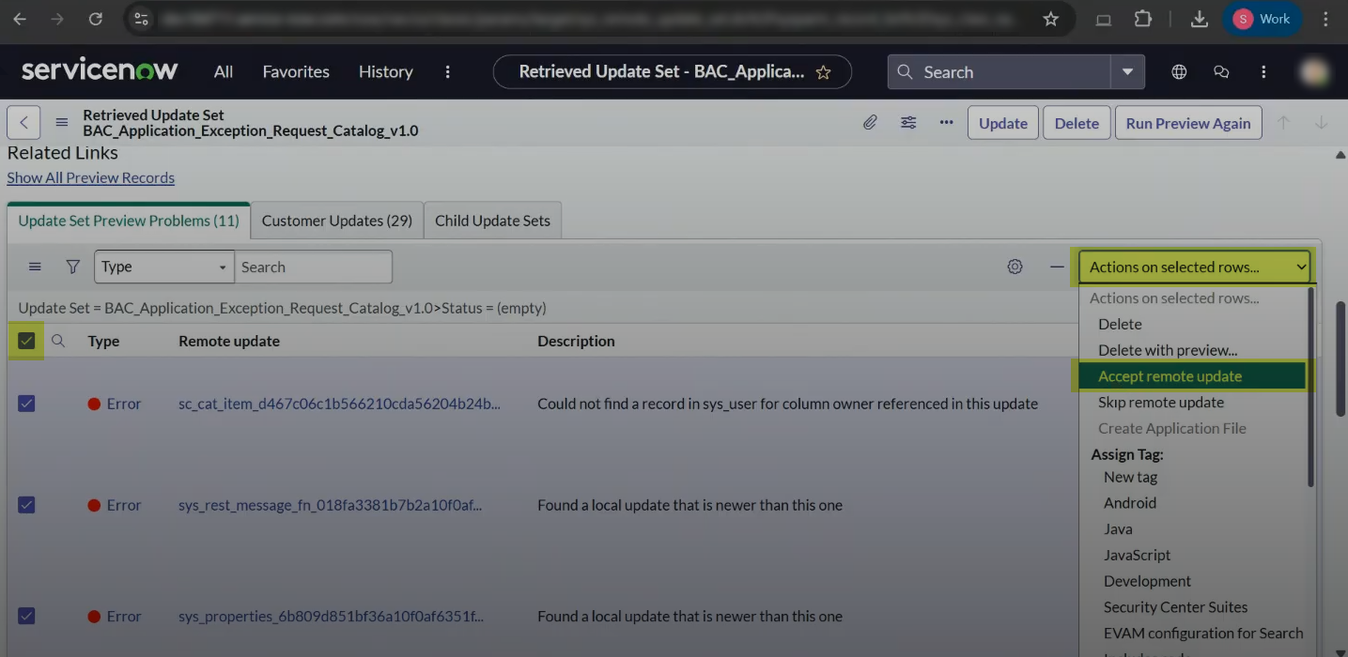Choose Accept remote update option
The width and height of the screenshot is (1348, 657).
point(1170,376)
